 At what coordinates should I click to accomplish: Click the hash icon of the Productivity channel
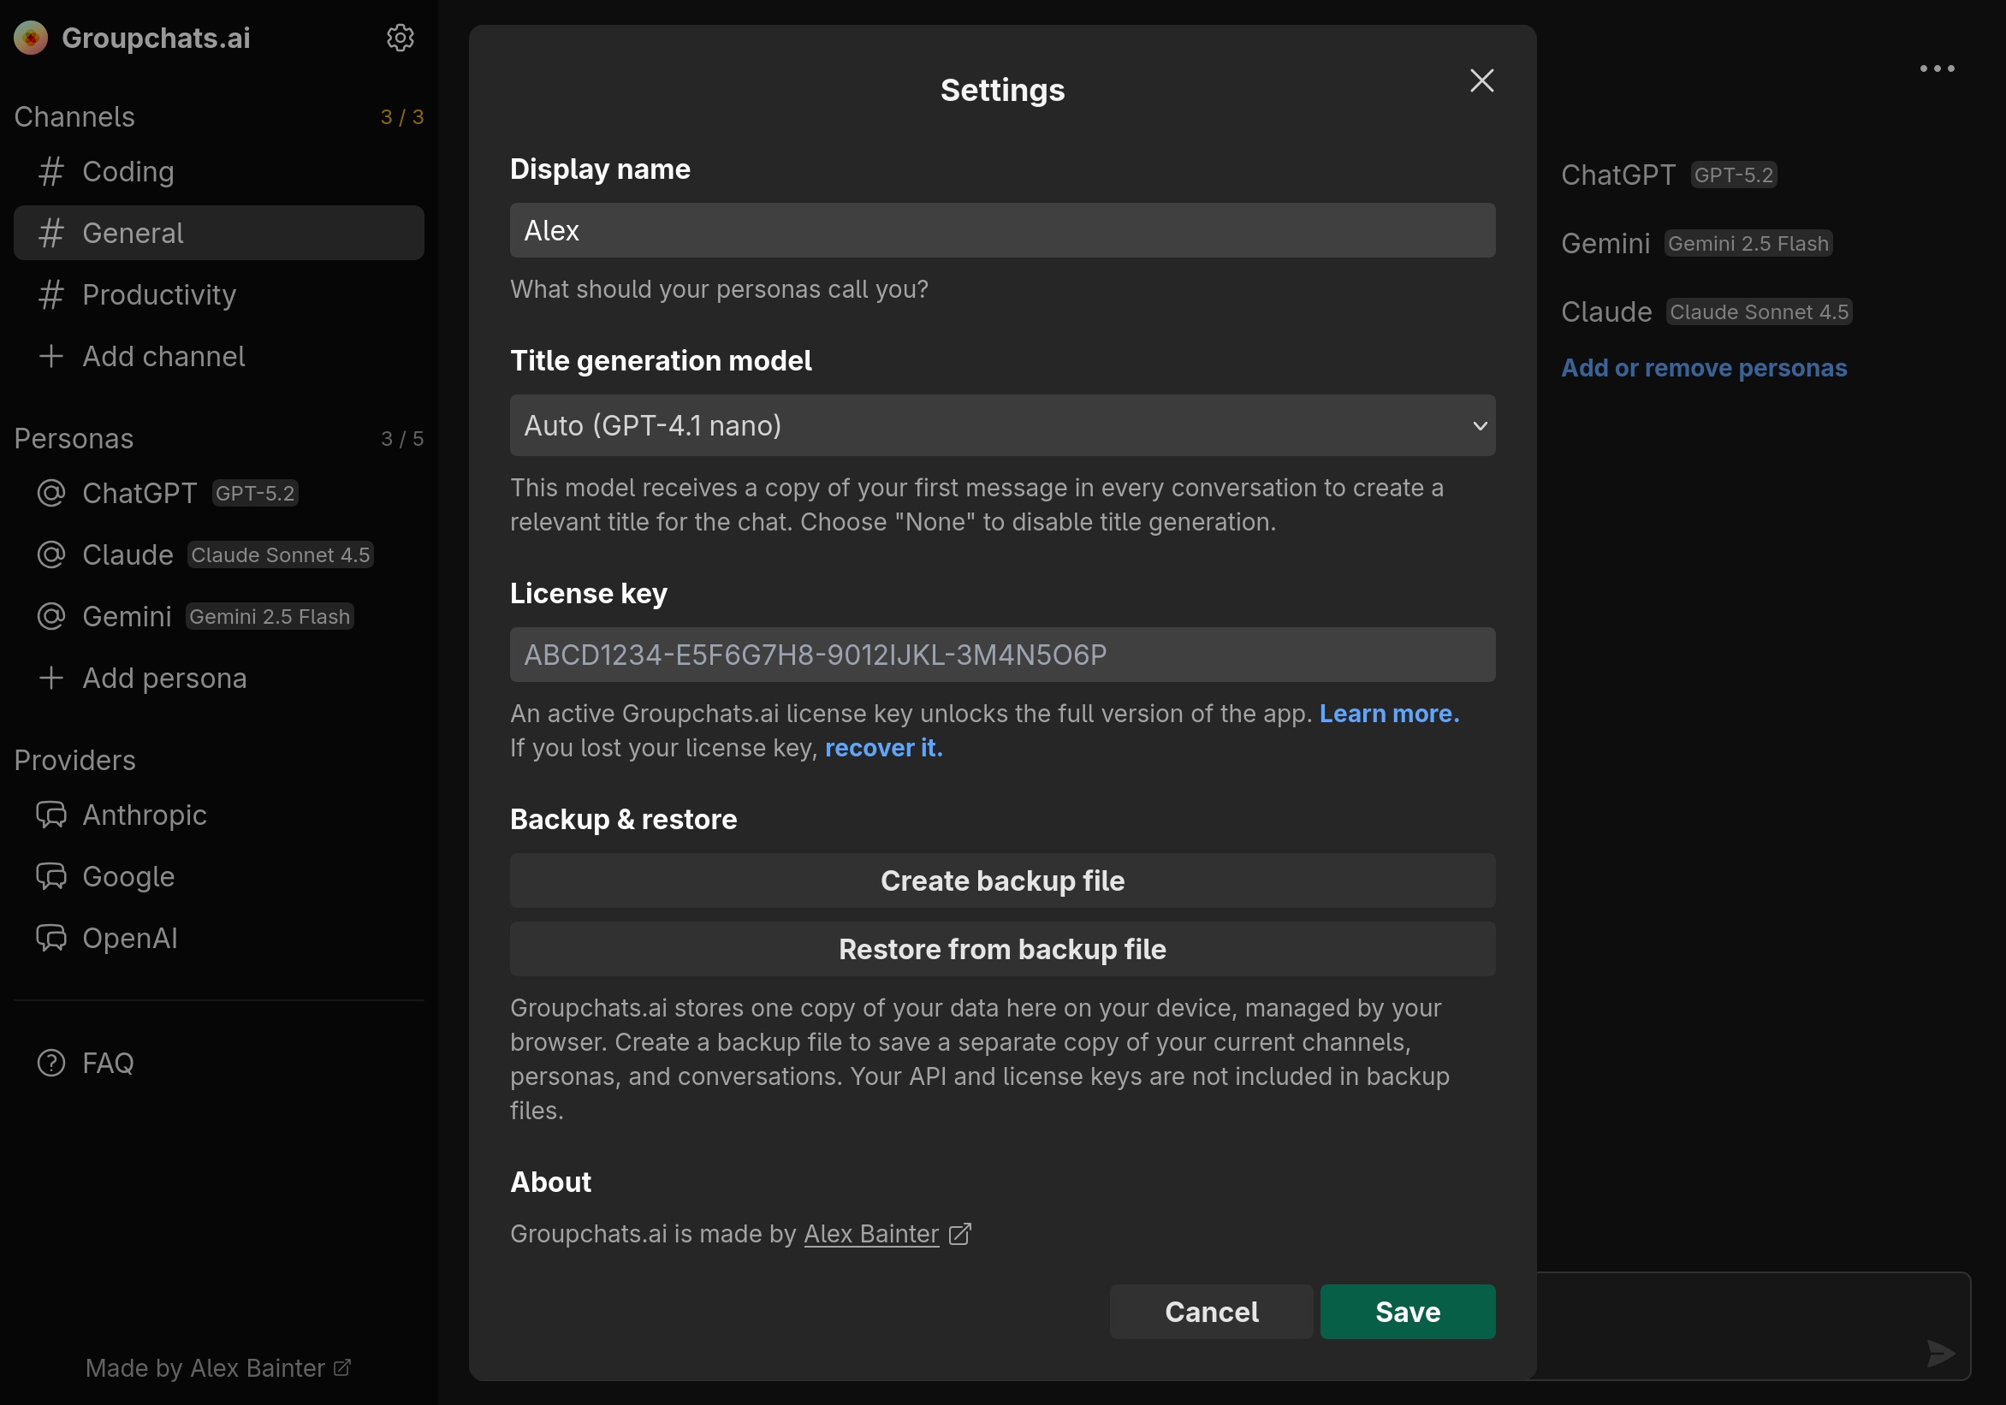tap(51, 294)
